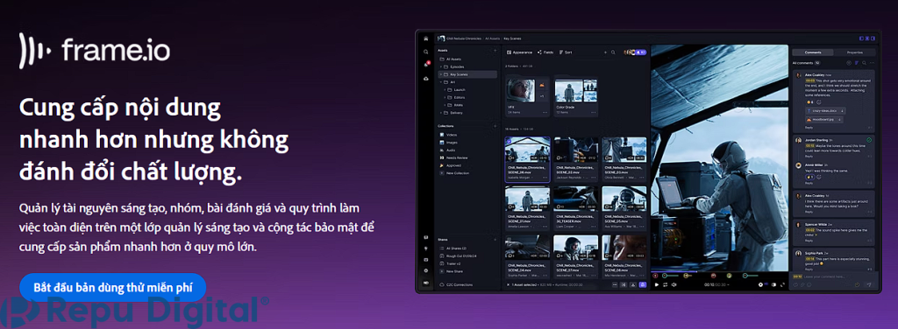
Task: Expand the Episodes folder
Action: pyautogui.click(x=441, y=66)
